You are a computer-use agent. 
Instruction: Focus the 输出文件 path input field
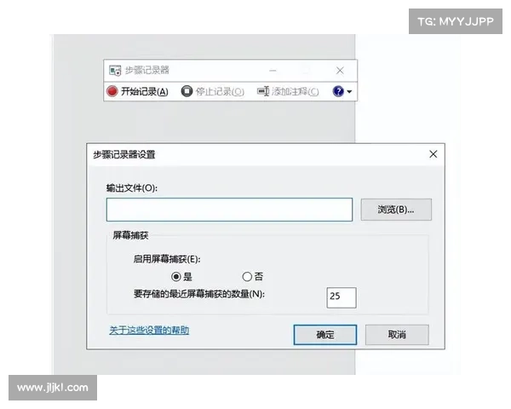tap(229, 210)
